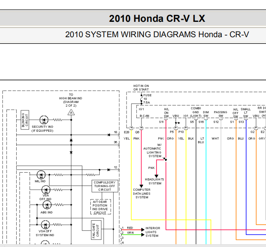Click the "PNK" label below Q8

click(137, 139)
